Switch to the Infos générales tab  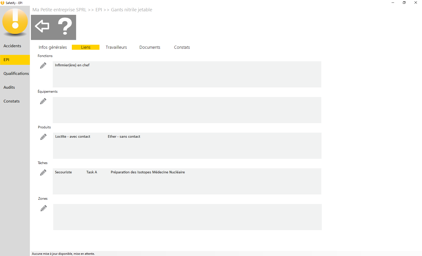[x=53, y=47]
